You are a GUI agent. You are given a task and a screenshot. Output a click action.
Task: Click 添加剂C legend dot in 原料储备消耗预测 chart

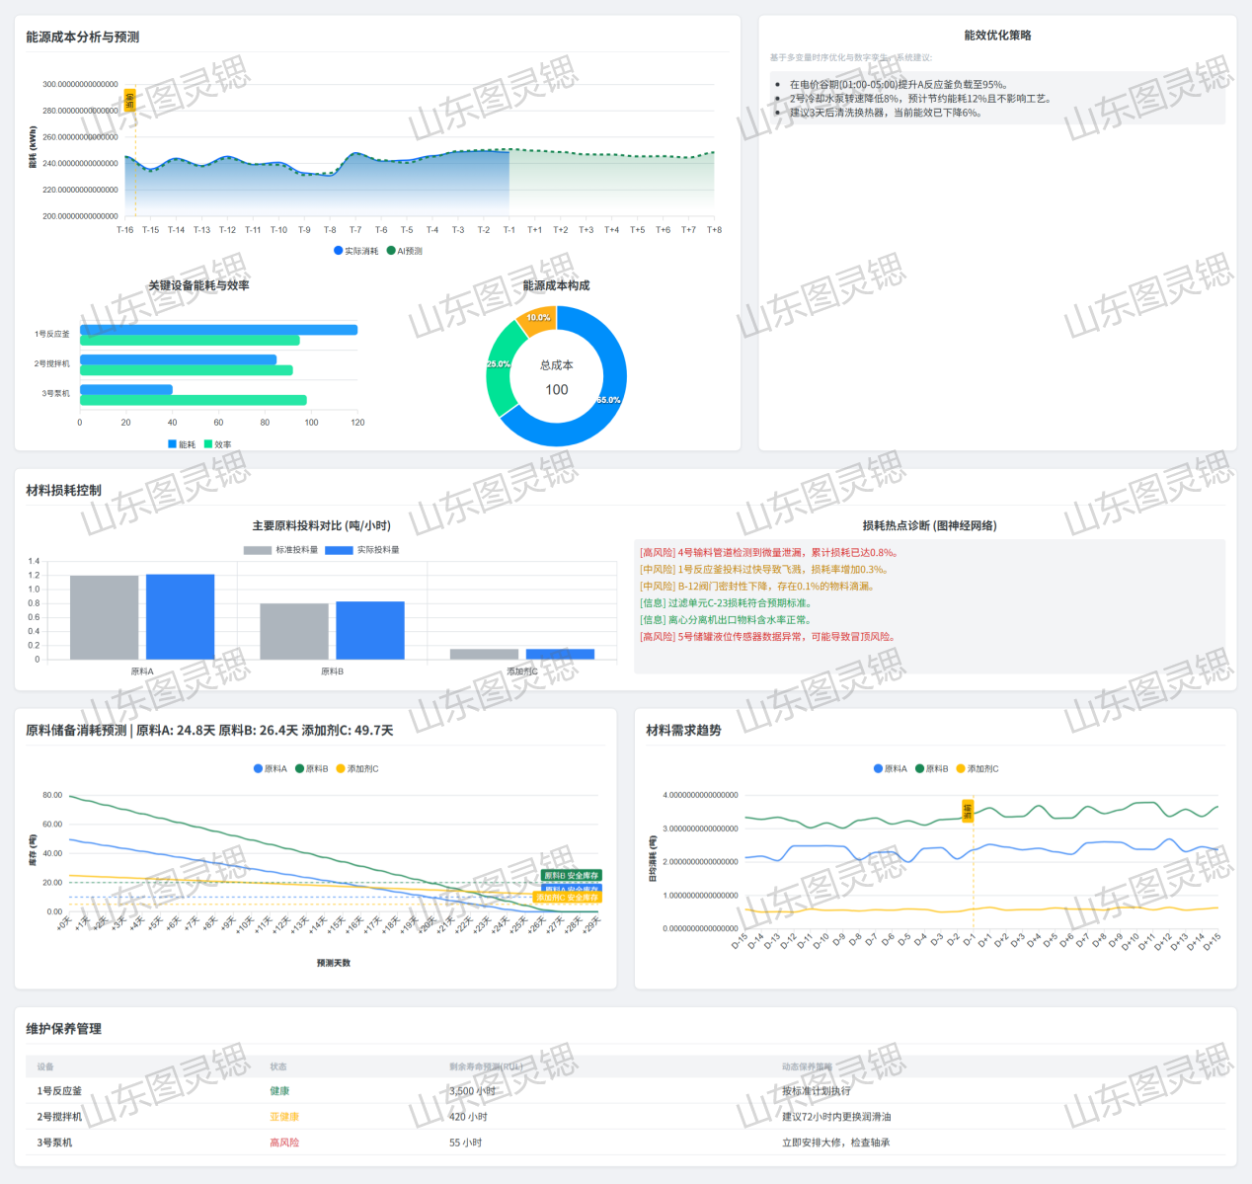pyautogui.click(x=341, y=768)
